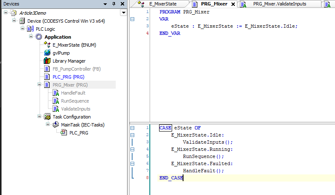Click the PLC Logic icon

point(30,29)
